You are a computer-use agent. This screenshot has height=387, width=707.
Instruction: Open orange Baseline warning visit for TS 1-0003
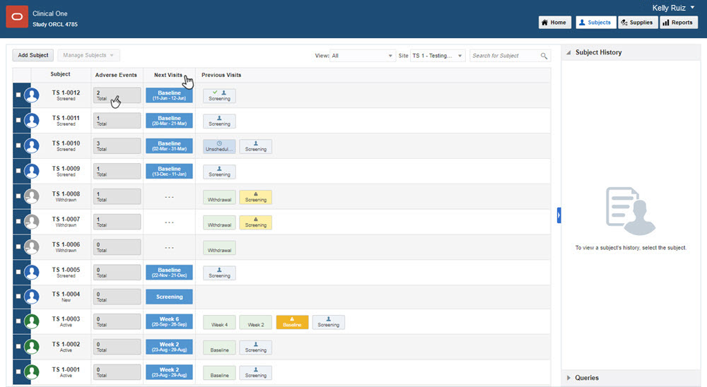[292, 322]
